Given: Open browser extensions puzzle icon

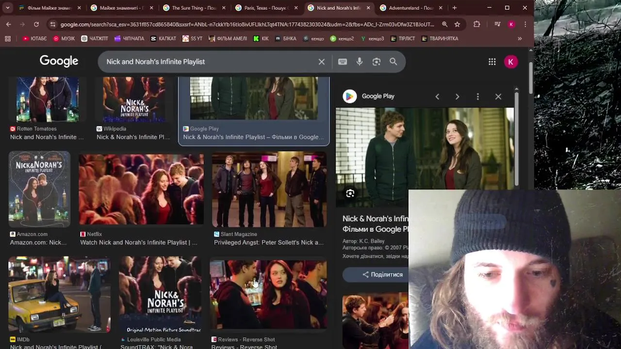Looking at the screenshot, I should pyautogui.click(x=477, y=24).
